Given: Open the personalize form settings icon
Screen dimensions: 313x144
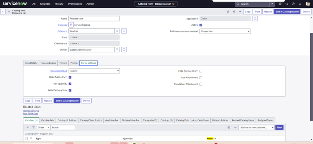Looking at the screenshot, I should 234,12.
